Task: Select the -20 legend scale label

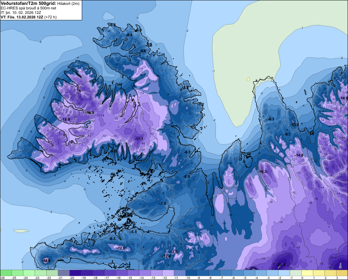Action: coord(72,278)
